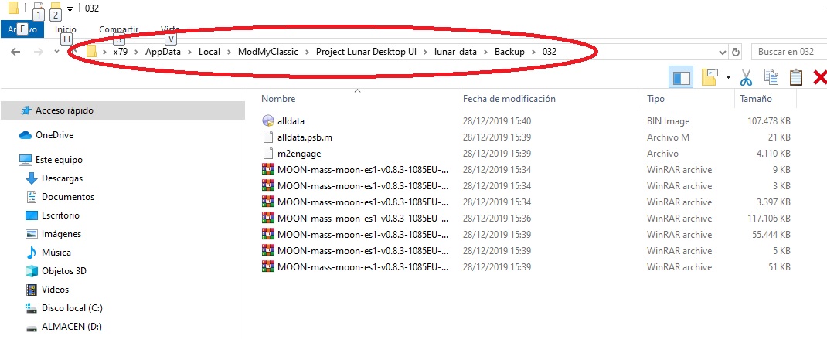
Task: Open the Descargas folder in sidebar
Action: point(63,178)
